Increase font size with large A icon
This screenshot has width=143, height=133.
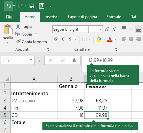click(107, 29)
